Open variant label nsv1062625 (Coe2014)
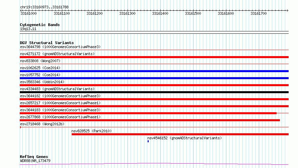 pyautogui.click(x=40, y=68)
